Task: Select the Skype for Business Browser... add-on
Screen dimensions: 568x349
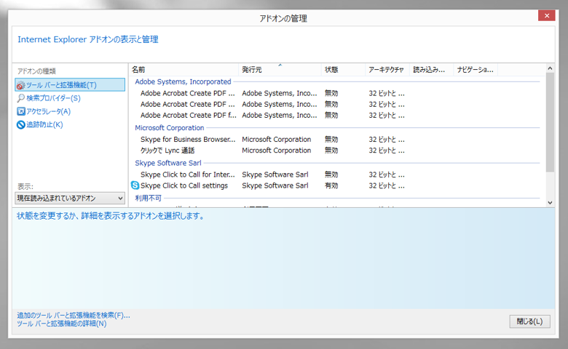Action: [337, 140]
